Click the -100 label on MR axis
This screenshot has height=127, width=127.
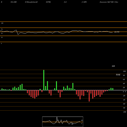coord(124,112)
